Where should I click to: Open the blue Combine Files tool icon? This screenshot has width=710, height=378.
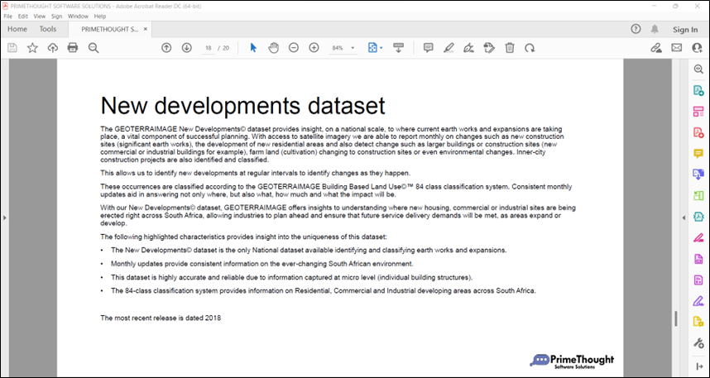(698, 175)
